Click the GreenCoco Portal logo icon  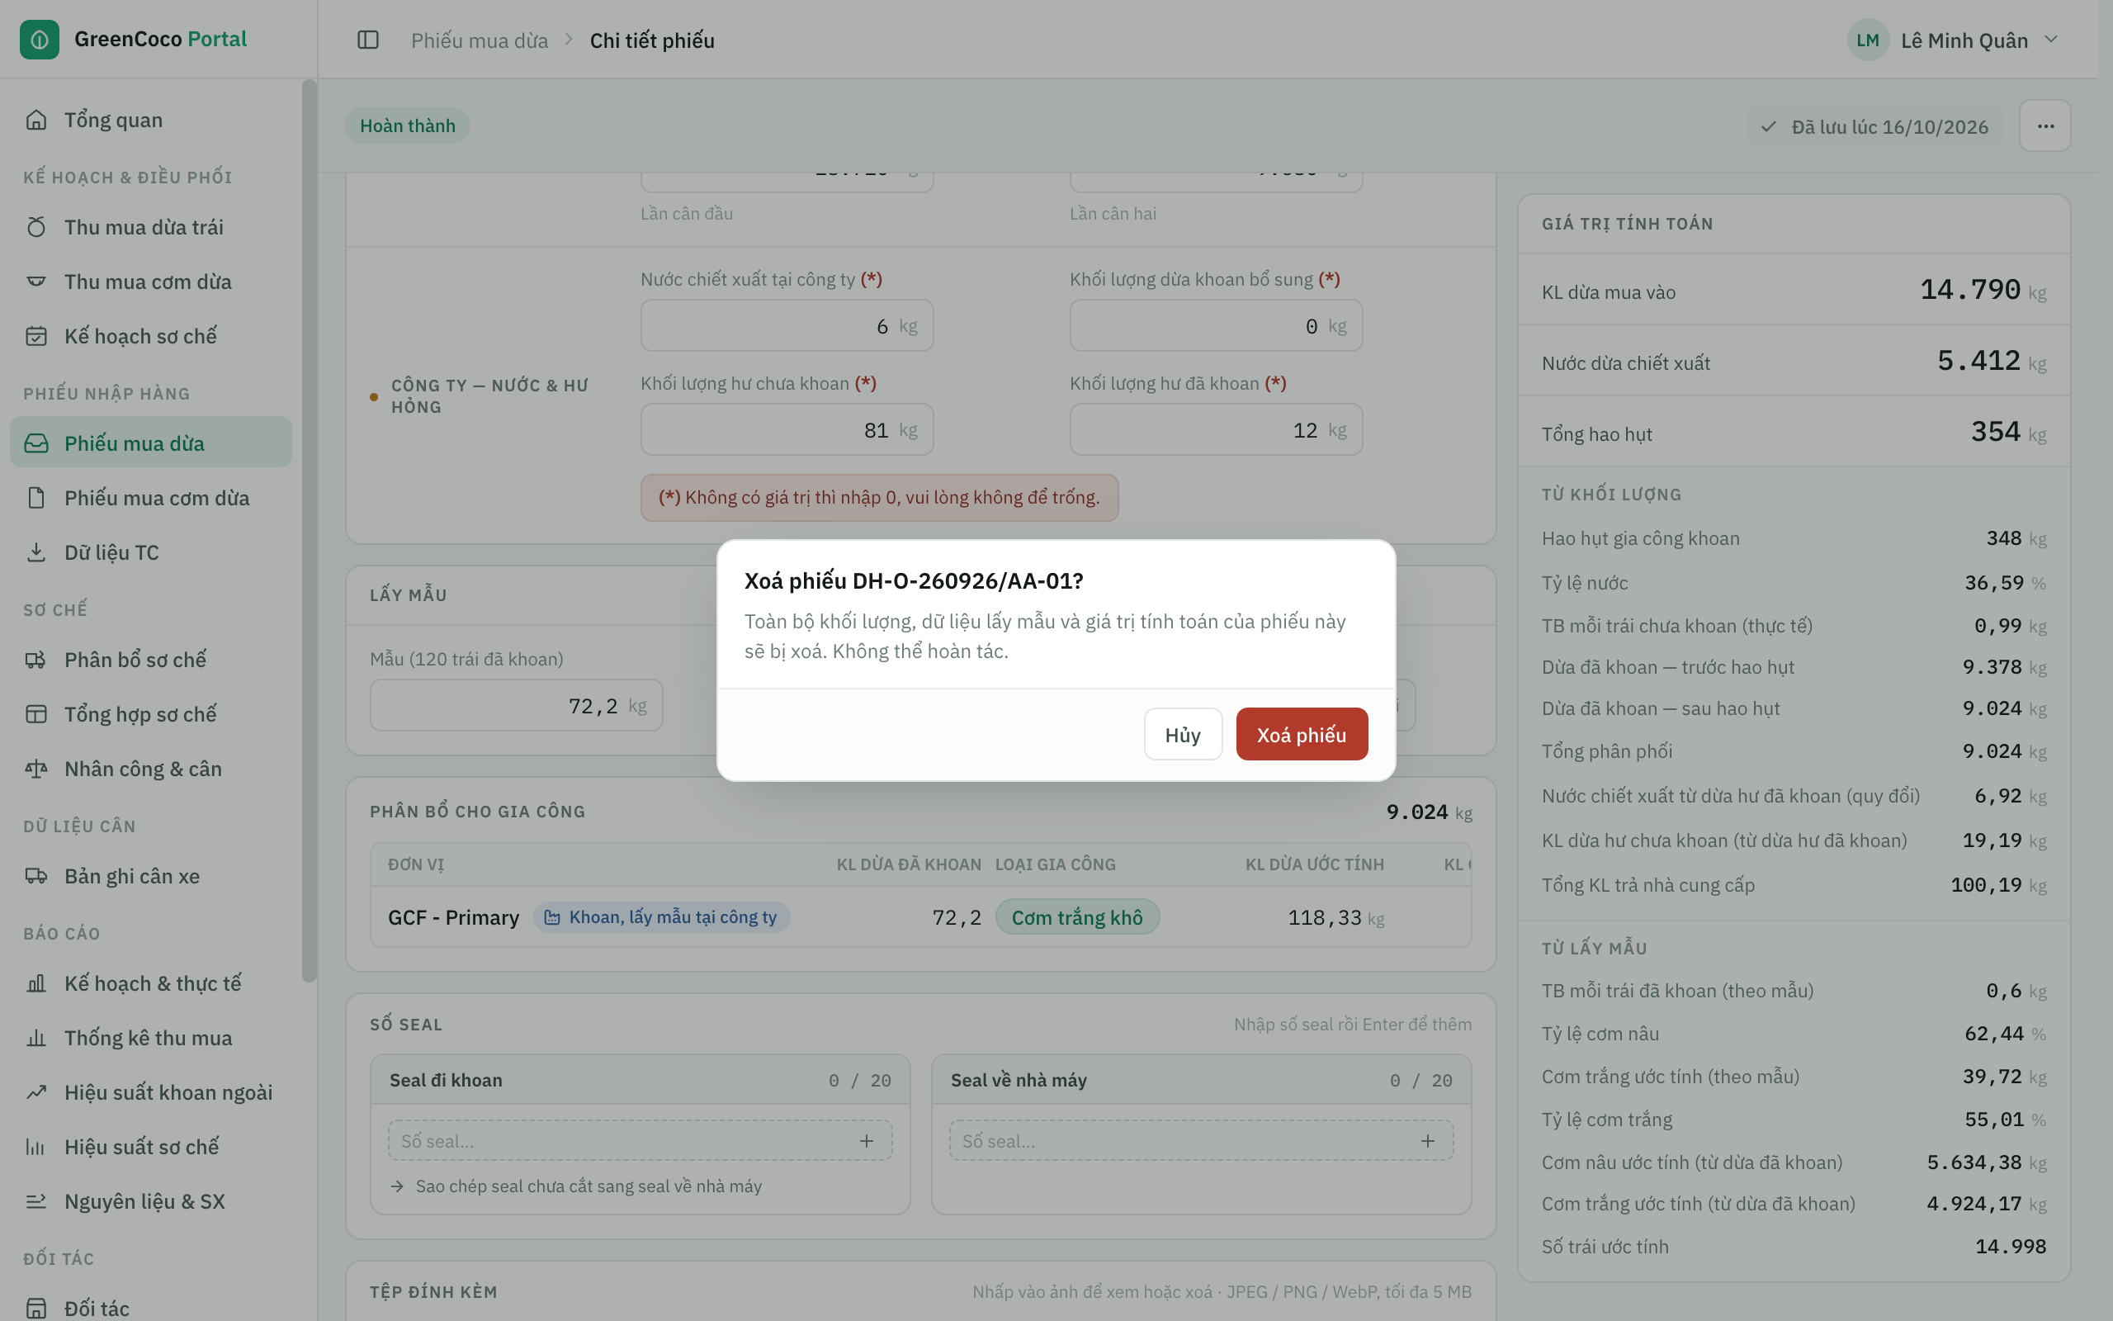click(x=40, y=40)
